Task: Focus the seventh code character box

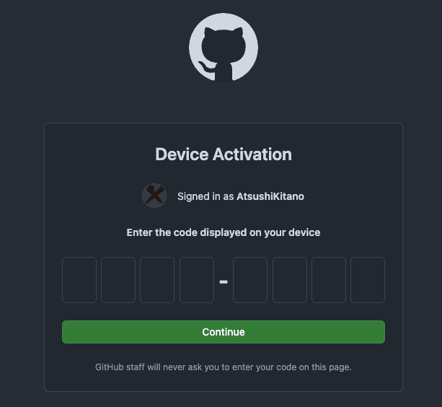Action: tap(329, 280)
